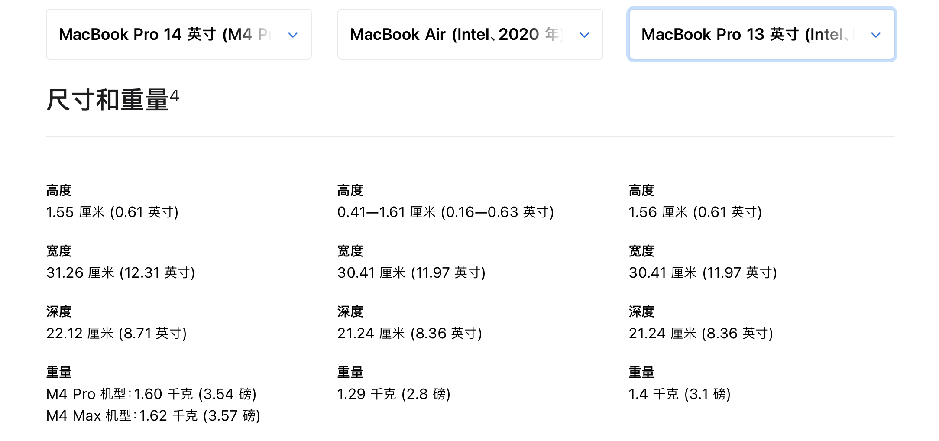Viewport: 939px width, 441px height.
Task: Click height range 0.41—1.61 厘米 for MacBook Air
Action: click(x=446, y=212)
